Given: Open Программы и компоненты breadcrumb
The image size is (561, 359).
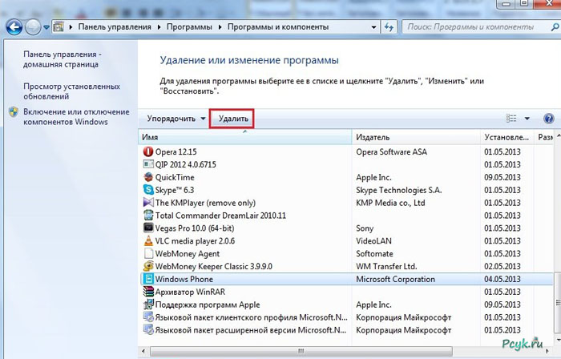Looking at the screenshot, I should click(x=278, y=26).
